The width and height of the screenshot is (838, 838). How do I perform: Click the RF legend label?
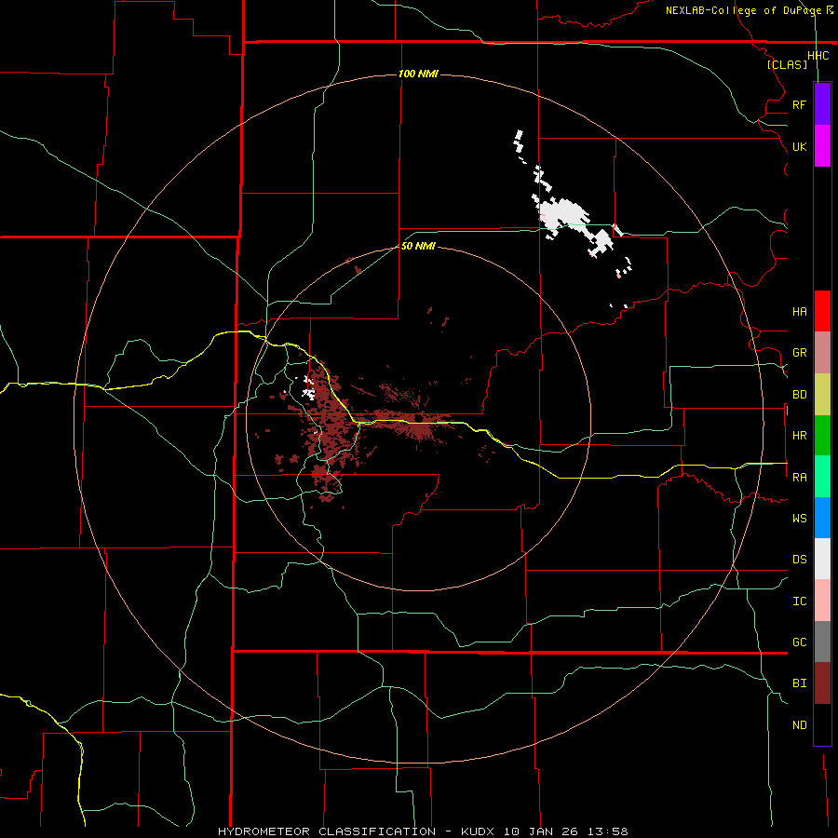(x=799, y=104)
